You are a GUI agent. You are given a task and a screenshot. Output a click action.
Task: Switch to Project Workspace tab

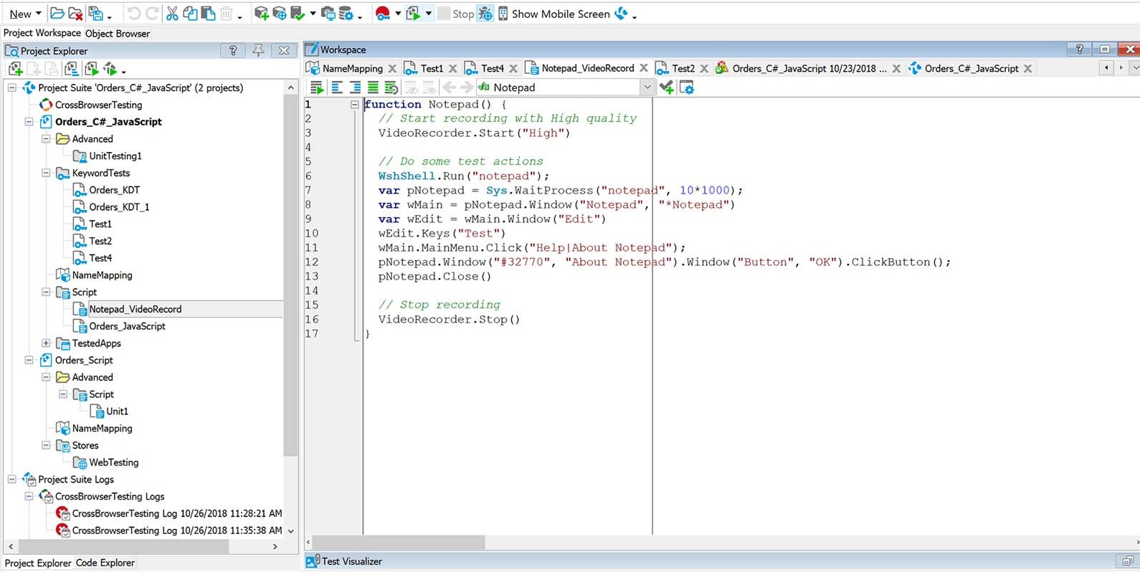(x=42, y=33)
